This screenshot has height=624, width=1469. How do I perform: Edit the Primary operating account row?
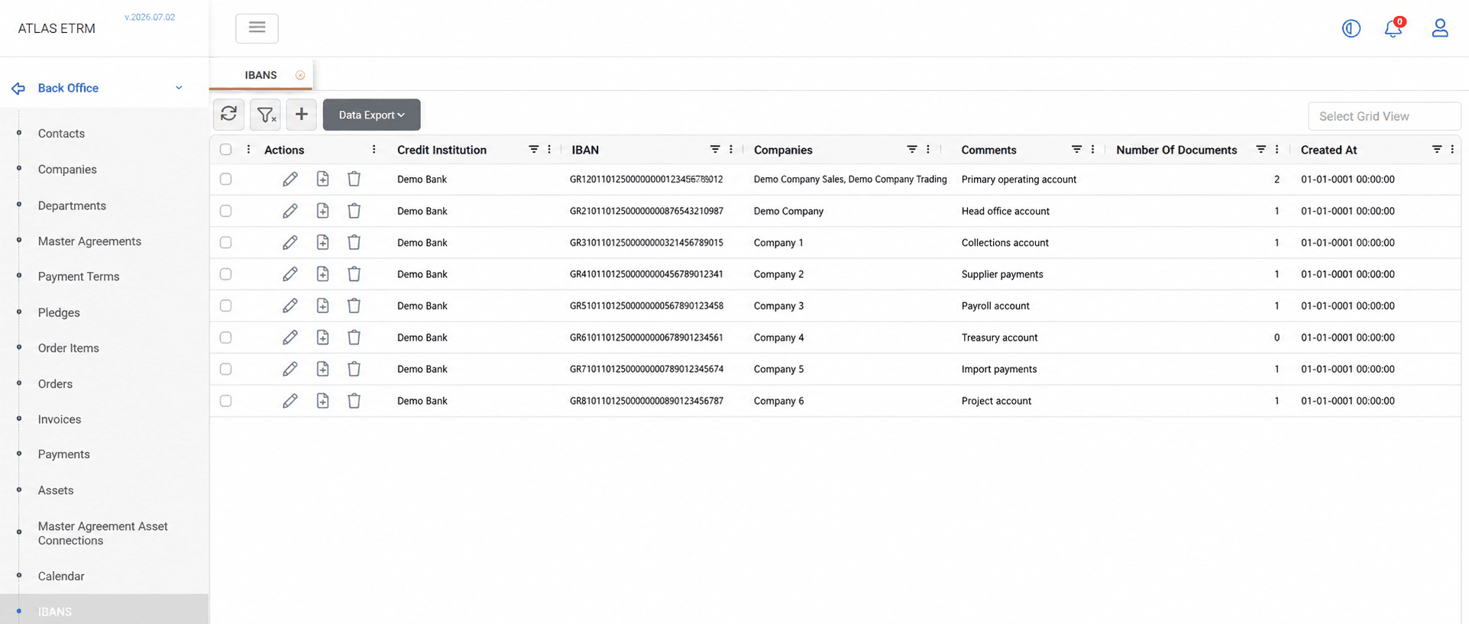(290, 179)
